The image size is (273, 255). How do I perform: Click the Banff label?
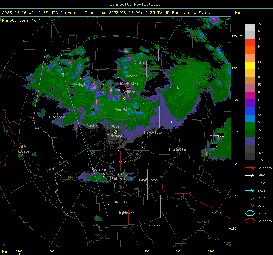click(50, 169)
